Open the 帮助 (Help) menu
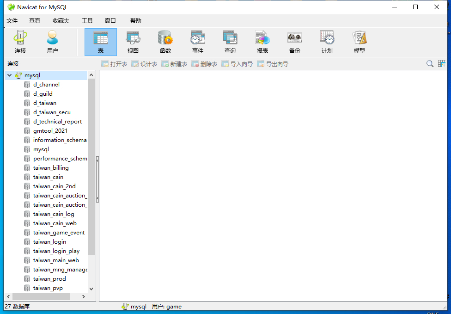 (x=136, y=21)
